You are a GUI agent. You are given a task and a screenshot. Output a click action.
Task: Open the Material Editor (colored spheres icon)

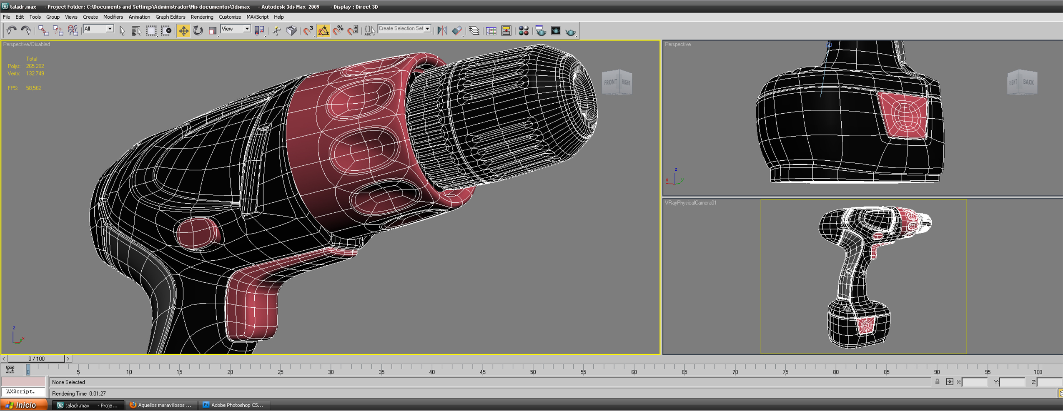coord(524,31)
